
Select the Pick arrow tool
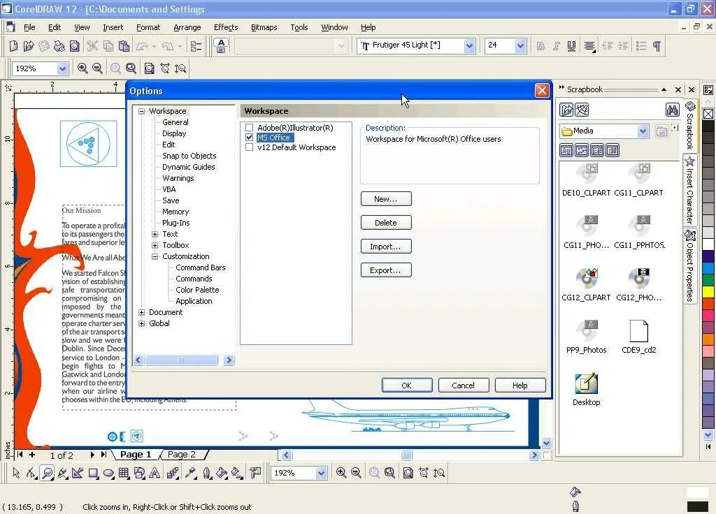16,473
